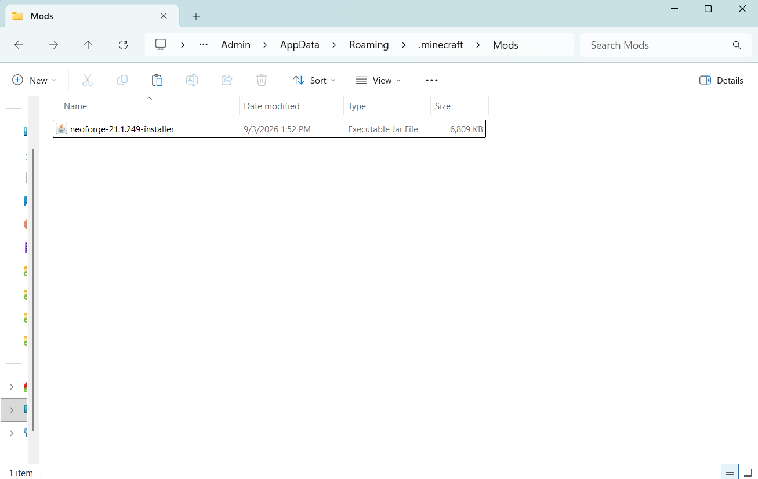This screenshot has height=479, width=758.
Task: Navigate to Roaming in breadcrumb
Action: coord(369,45)
